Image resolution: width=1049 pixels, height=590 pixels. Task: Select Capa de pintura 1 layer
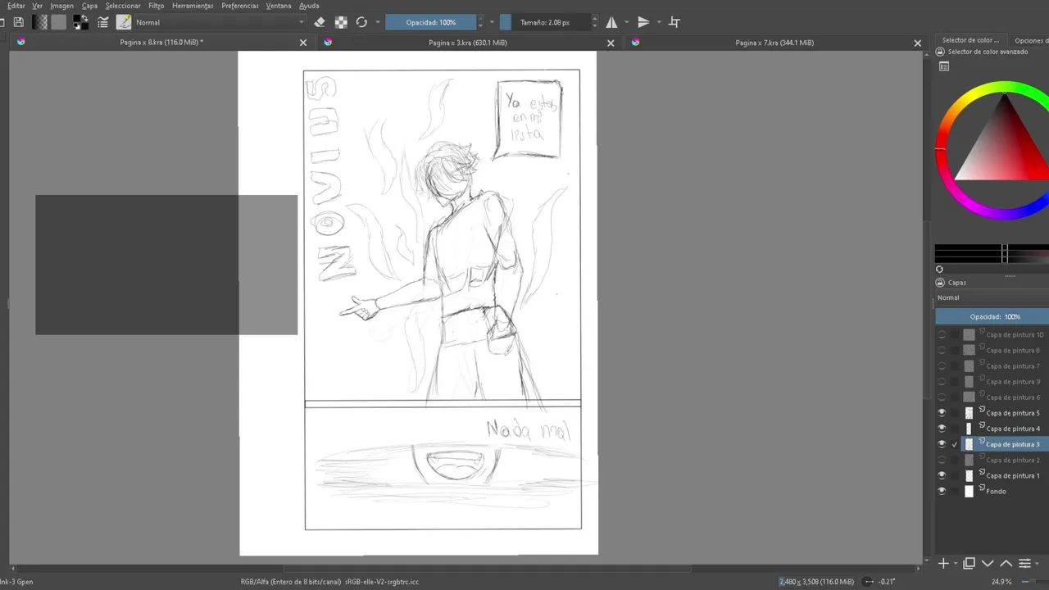[x=1013, y=475]
